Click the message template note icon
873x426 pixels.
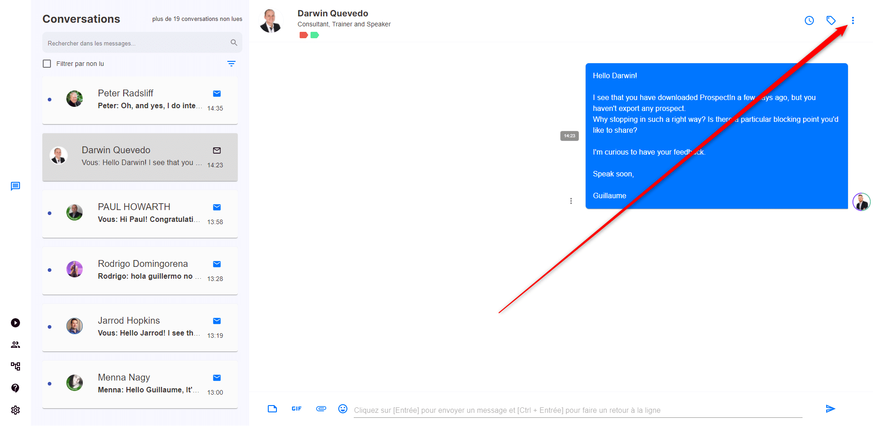272,409
